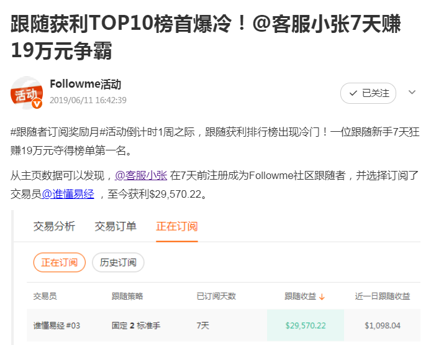Click the article headline 跟随获利TOP10榜首爆冷
Image resolution: width=431 pixels, height=345 pixels.
point(206,37)
